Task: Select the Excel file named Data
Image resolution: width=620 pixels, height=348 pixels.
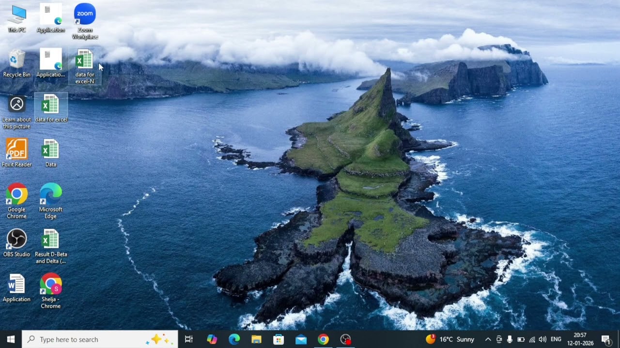Action: [x=51, y=153]
